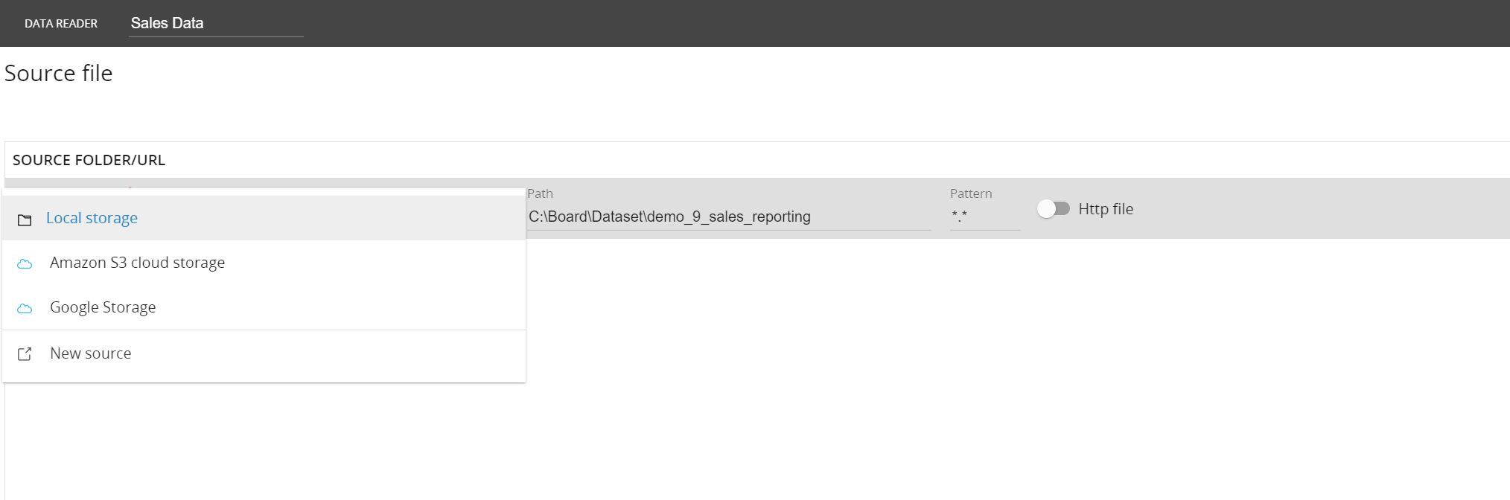The image size is (1510, 500).
Task: Choose Amazon S3 cloud storage option
Action: (137, 263)
